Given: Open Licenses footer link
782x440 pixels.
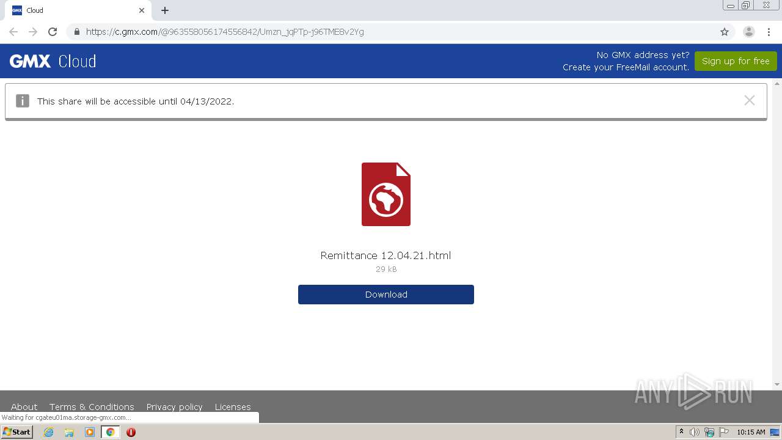Looking at the screenshot, I should click(x=233, y=407).
